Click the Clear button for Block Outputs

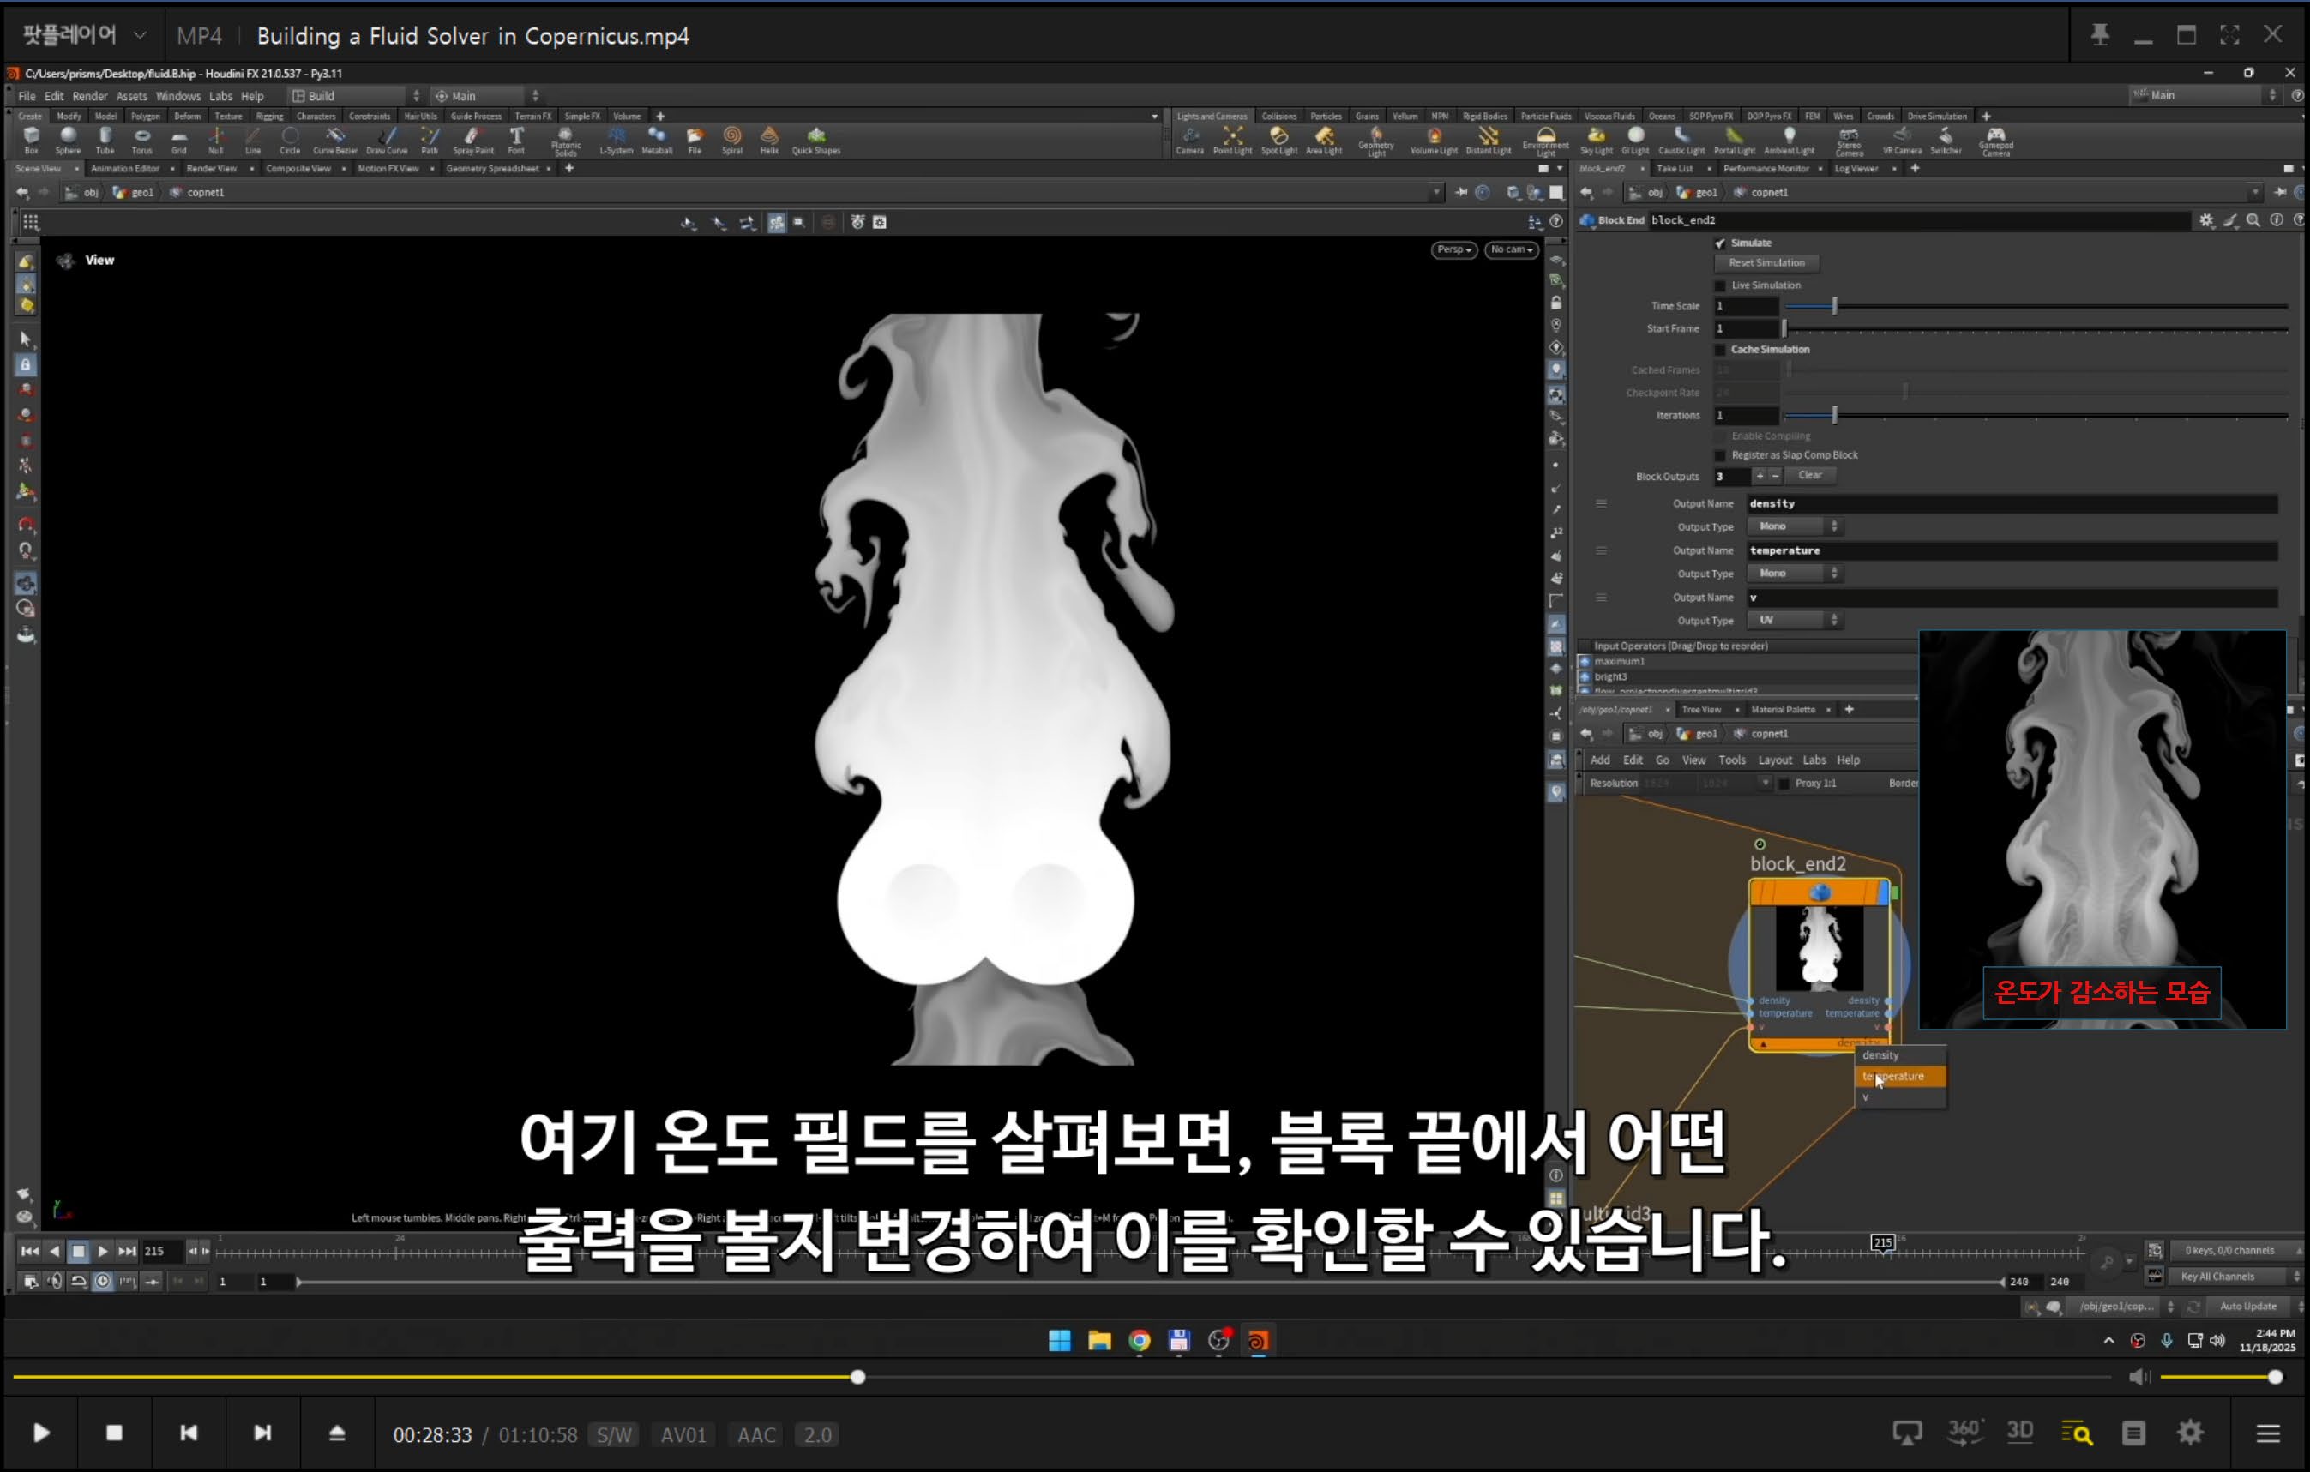pyautogui.click(x=1809, y=476)
